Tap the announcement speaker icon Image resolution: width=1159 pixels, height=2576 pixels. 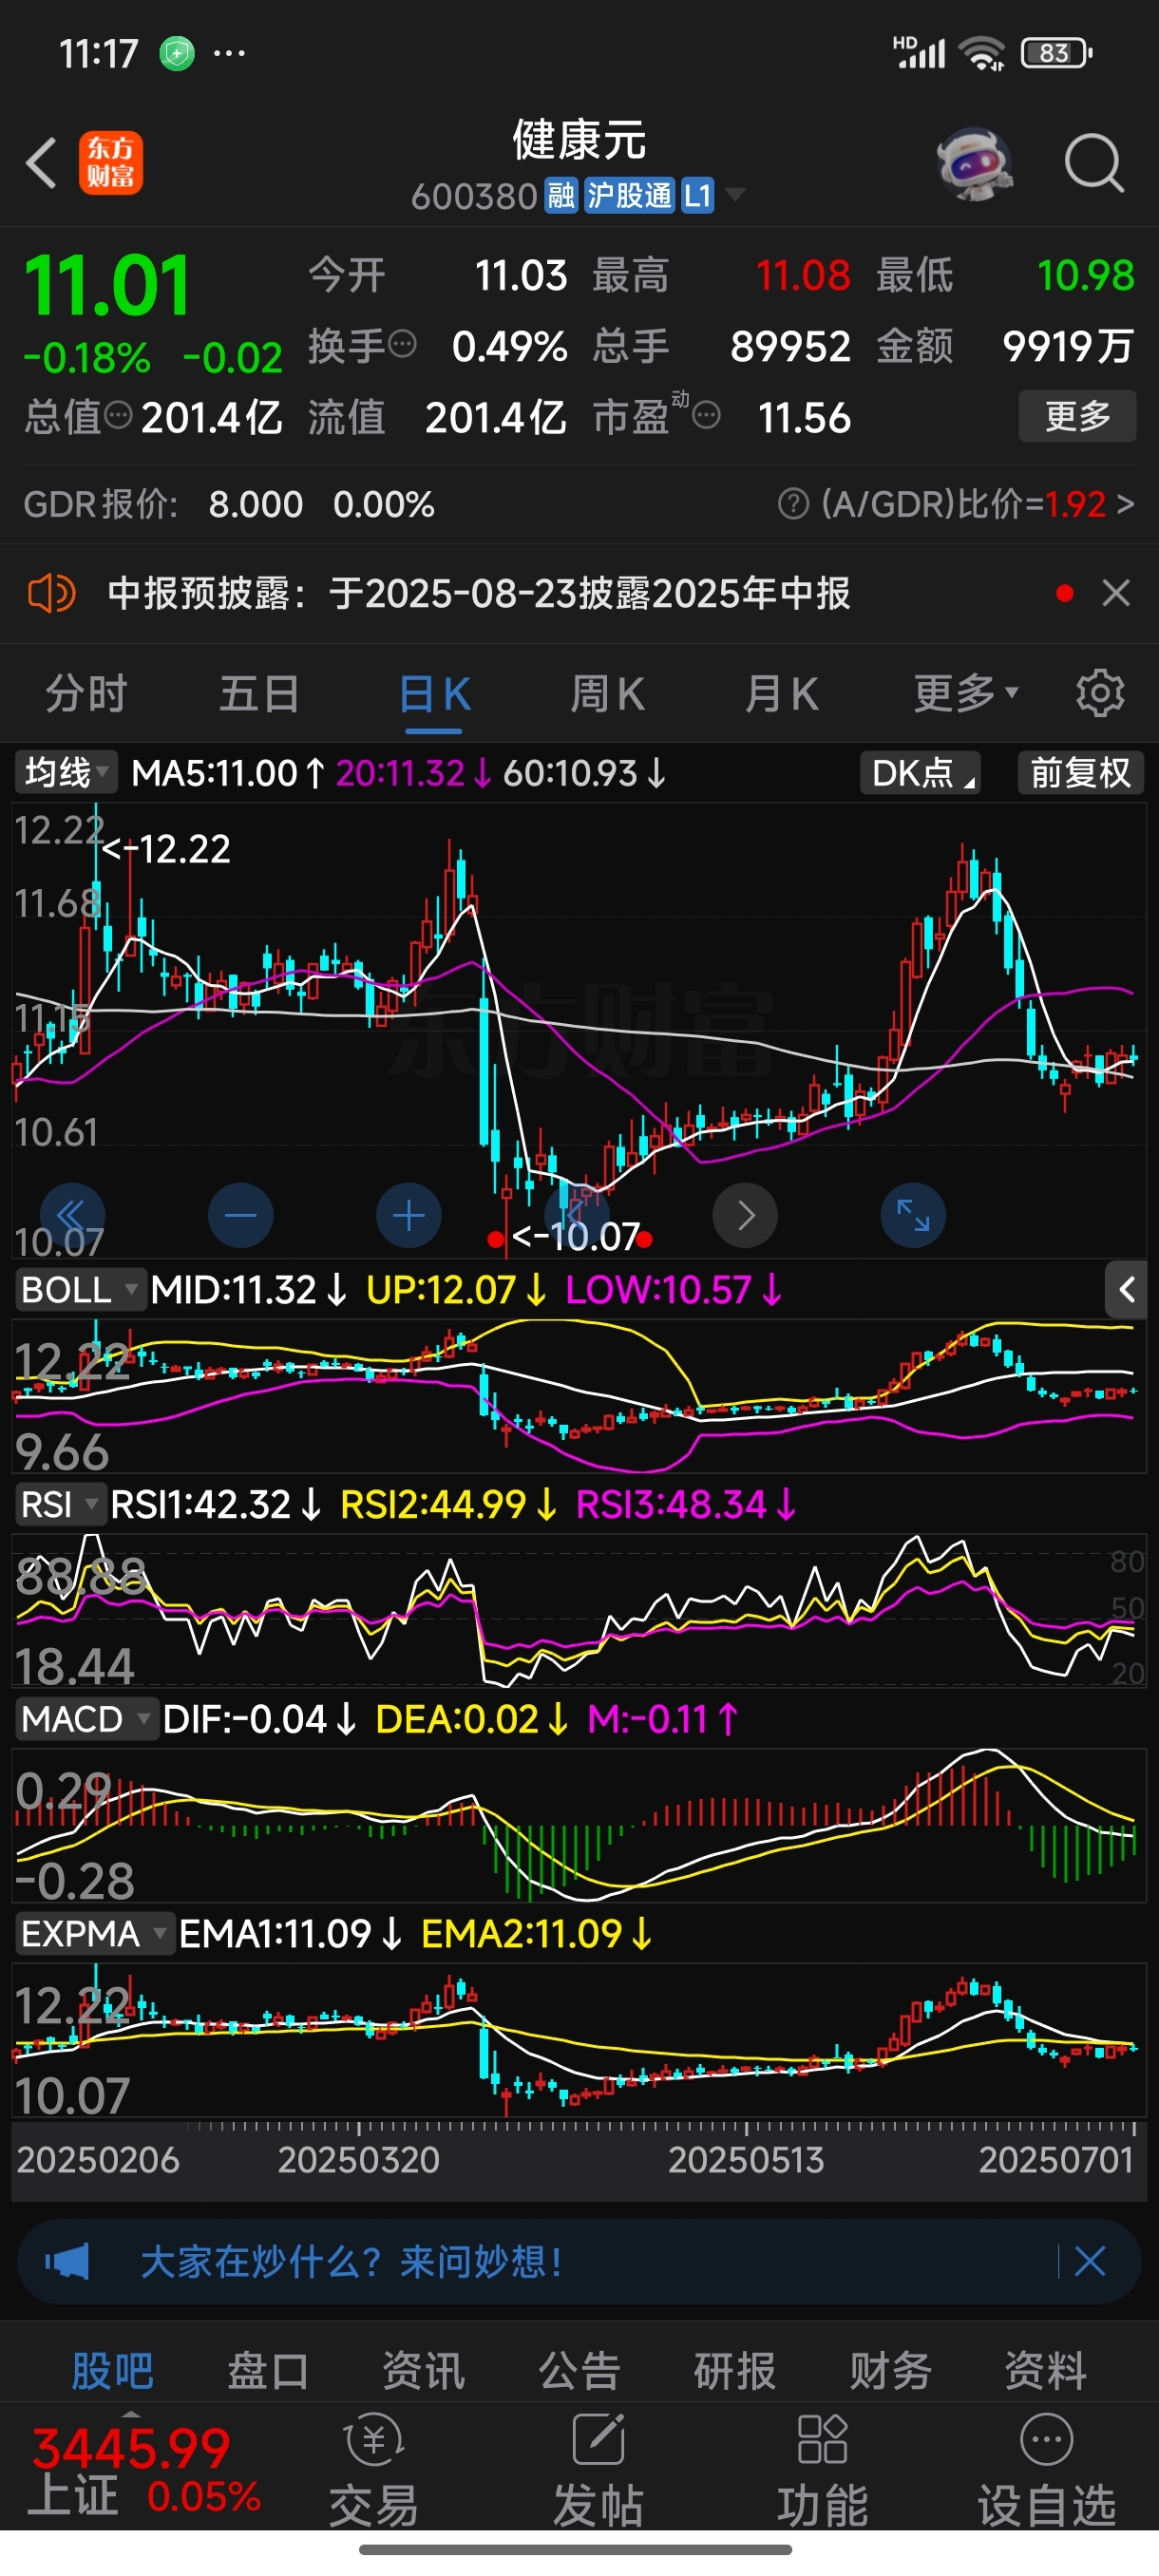click(x=51, y=594)
